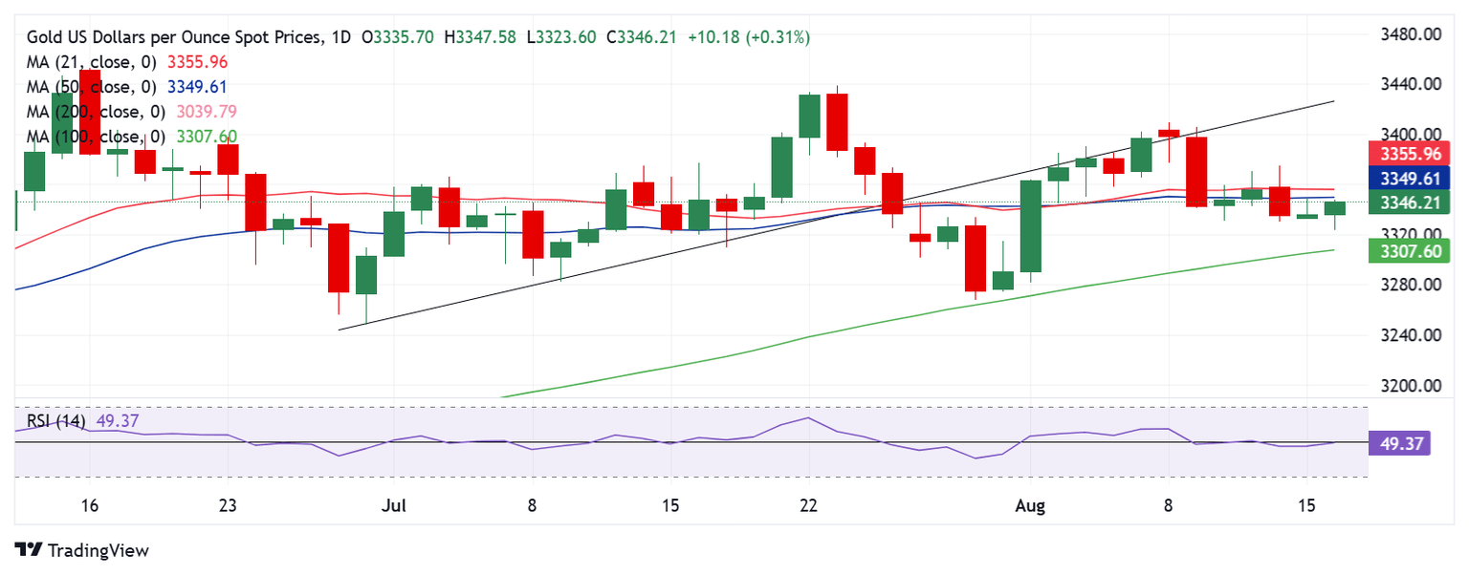This screenshot has height=575, width=1469.
Task: Click the TradingView logo icon
Action: (30, 550)
